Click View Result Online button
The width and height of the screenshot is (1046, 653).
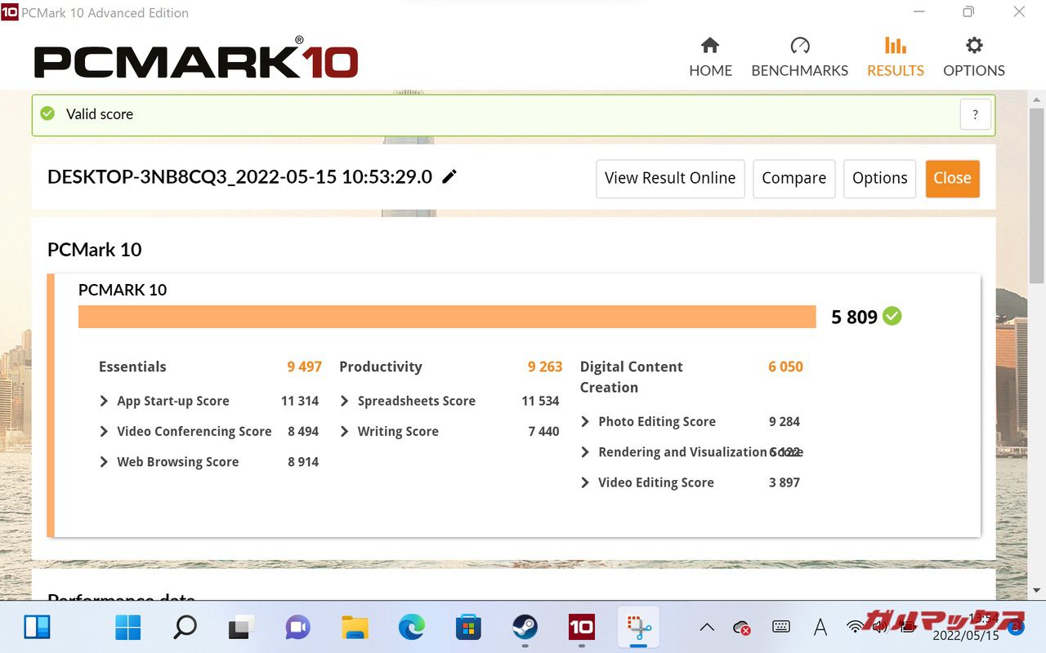[669, 178]
